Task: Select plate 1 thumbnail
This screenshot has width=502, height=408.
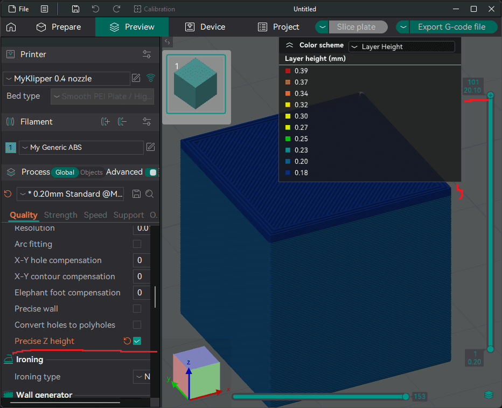Action: pyautogui.click(x=196, y=84)
